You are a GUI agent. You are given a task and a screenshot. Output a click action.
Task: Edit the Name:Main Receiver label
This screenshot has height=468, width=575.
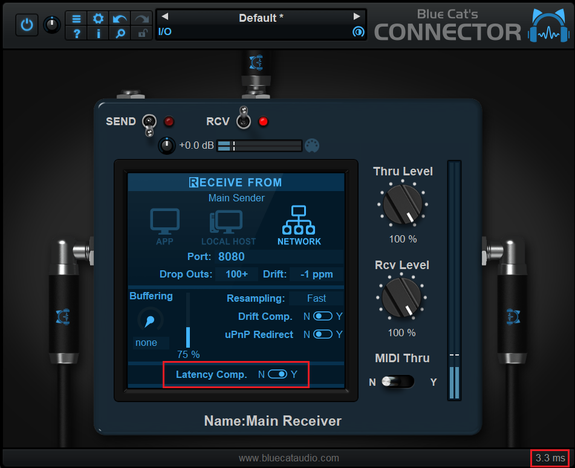click(x=273, y=421)
